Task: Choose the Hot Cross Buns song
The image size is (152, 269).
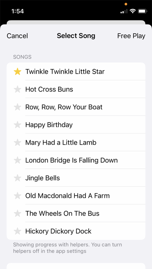Action: [76, 89]
